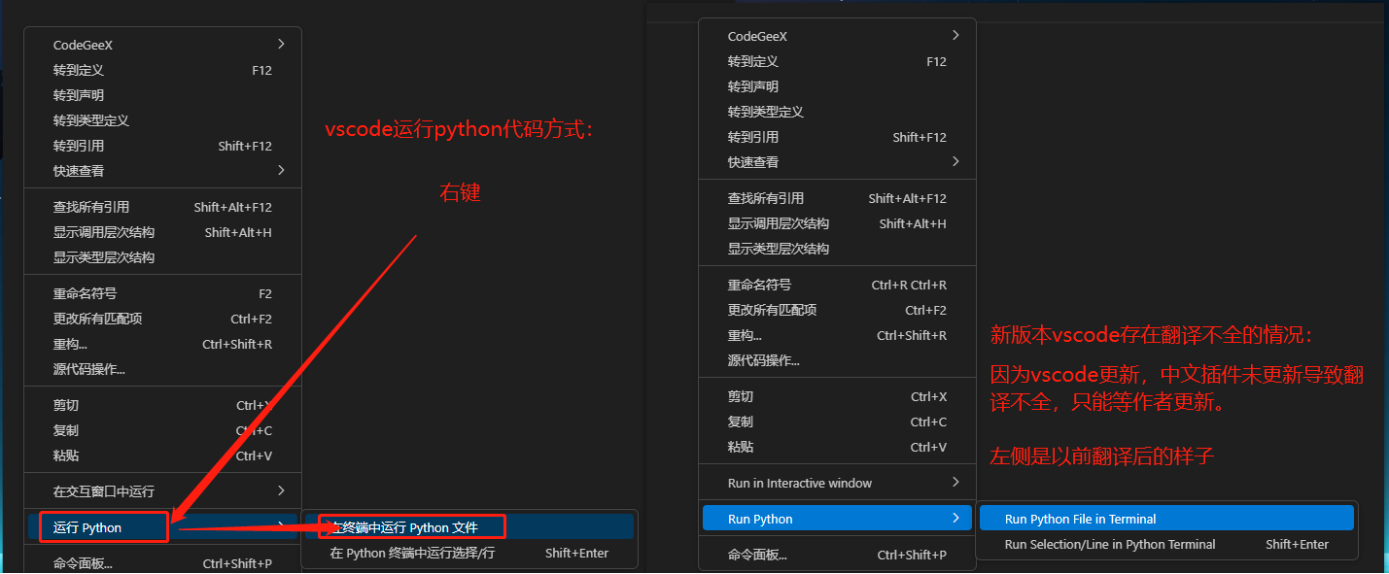
Task: Open 命令面板... in menu containing 运行 Python
Action: pos(162,563)
